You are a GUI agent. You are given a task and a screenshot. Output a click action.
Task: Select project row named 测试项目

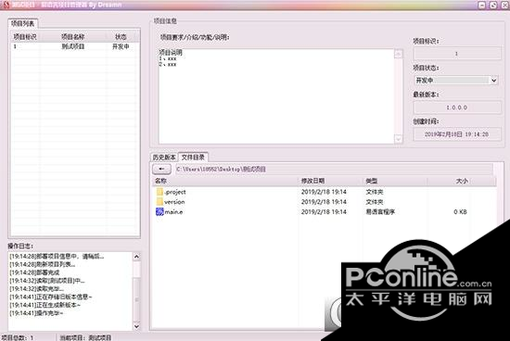[74, 46]
